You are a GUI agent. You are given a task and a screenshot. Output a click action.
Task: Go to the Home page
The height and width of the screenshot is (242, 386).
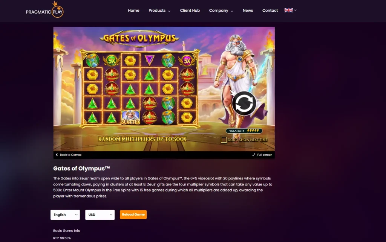coord(134,11)
